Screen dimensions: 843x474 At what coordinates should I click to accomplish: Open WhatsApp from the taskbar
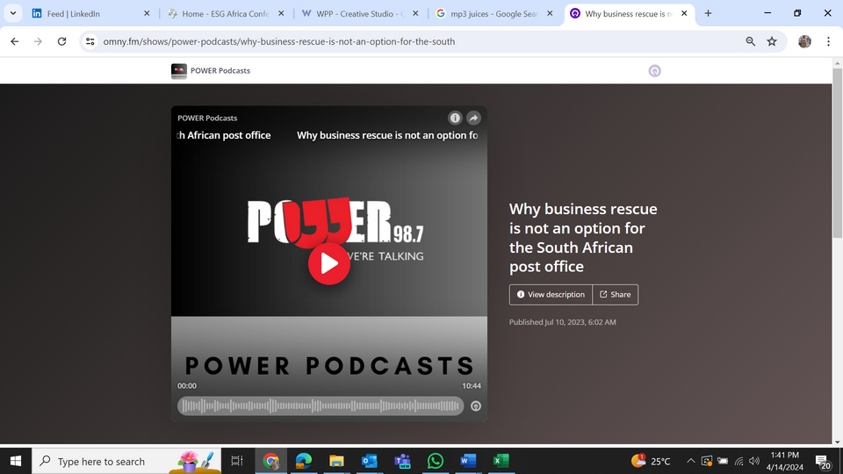click(x=435, y=461)
